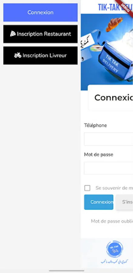Screen dimensions: 133x273
Task: Open Inscription Livreur menu item
Action: 40,56
